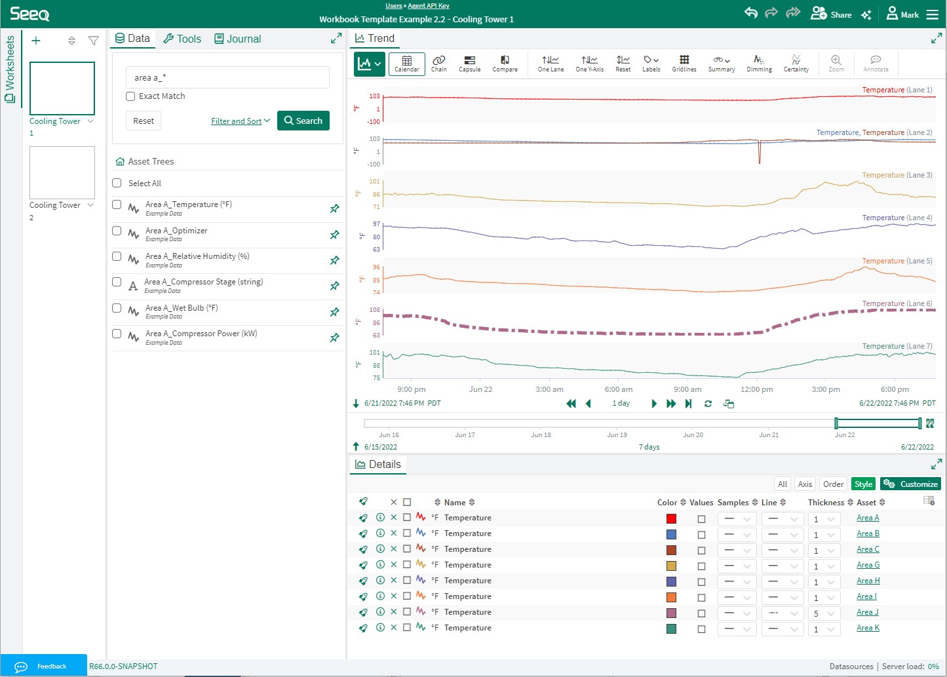Switch to the Journal tab
The image size is (947, 677).
238,39
